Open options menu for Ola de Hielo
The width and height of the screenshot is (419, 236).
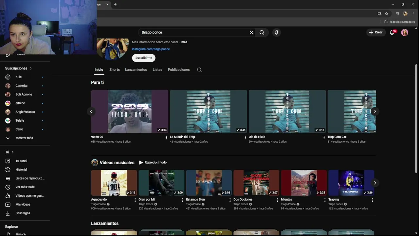coord(324,138)
